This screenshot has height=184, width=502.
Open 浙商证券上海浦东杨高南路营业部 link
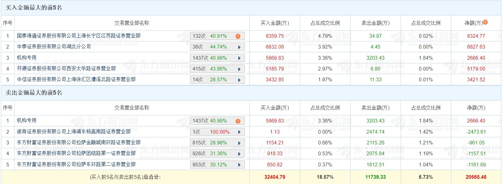74,131
